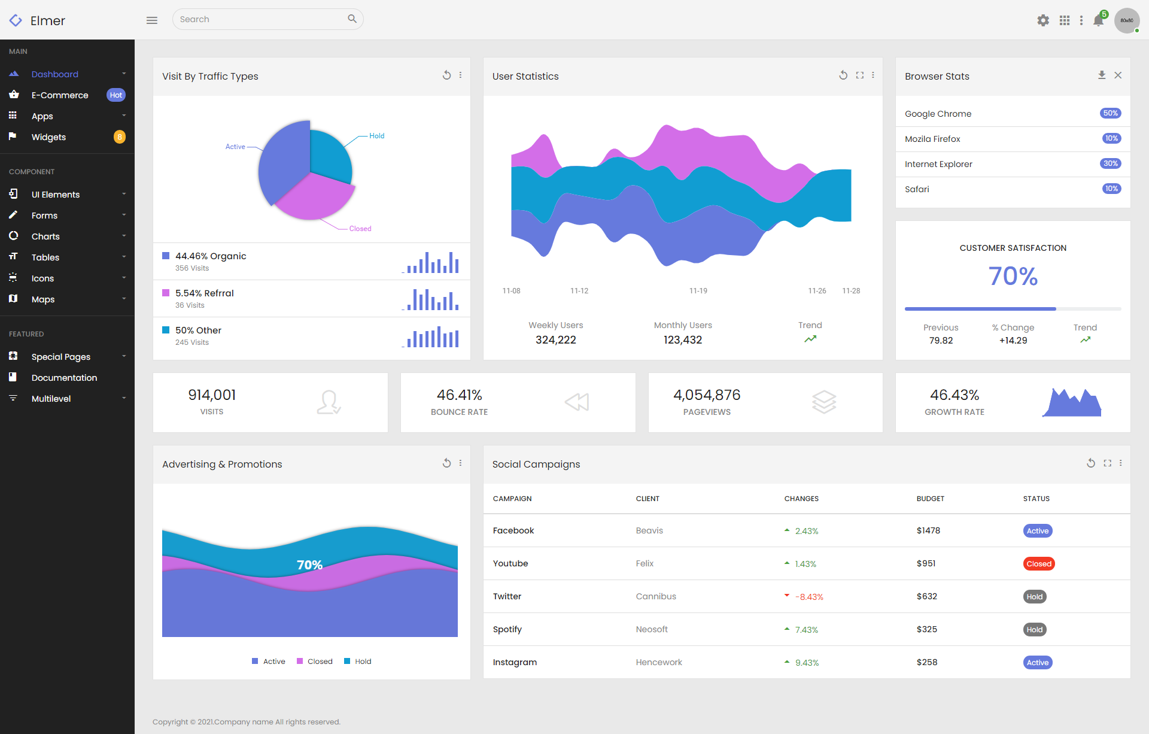Open the E-Commerce menu item
Screen dimensions: 1149x734
coord(60,95)
